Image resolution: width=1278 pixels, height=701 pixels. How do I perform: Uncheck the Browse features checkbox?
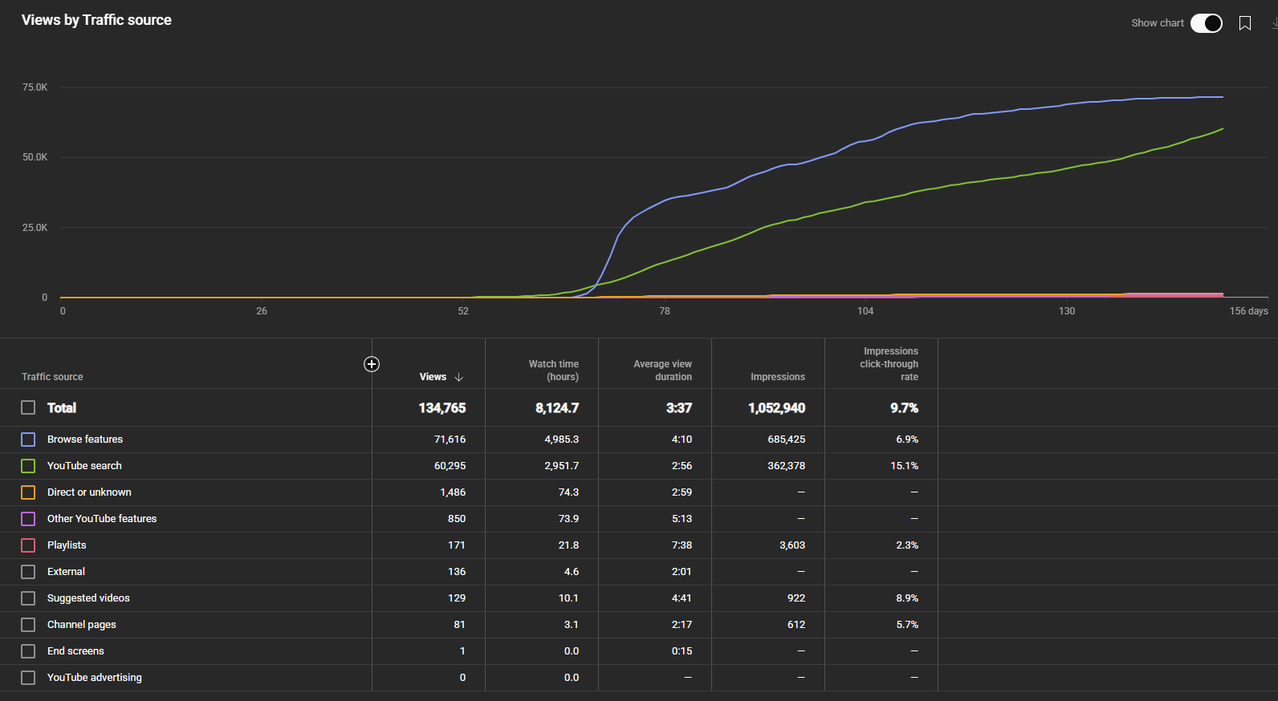pyautogui.click(x=28, y=440)
